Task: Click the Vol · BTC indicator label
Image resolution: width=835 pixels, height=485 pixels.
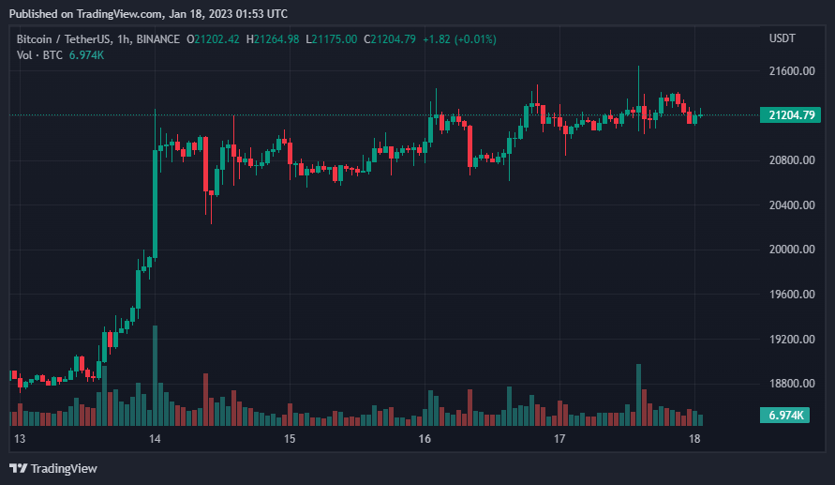Action: 39,55
